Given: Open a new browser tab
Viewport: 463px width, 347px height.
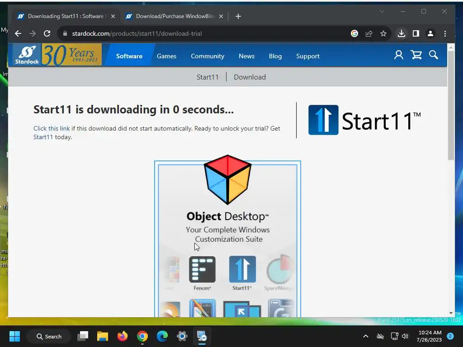Looking at the screenshot, I should (238, 16).
